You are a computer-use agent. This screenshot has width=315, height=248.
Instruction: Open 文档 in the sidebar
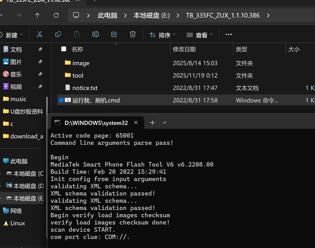coord(16,49)
